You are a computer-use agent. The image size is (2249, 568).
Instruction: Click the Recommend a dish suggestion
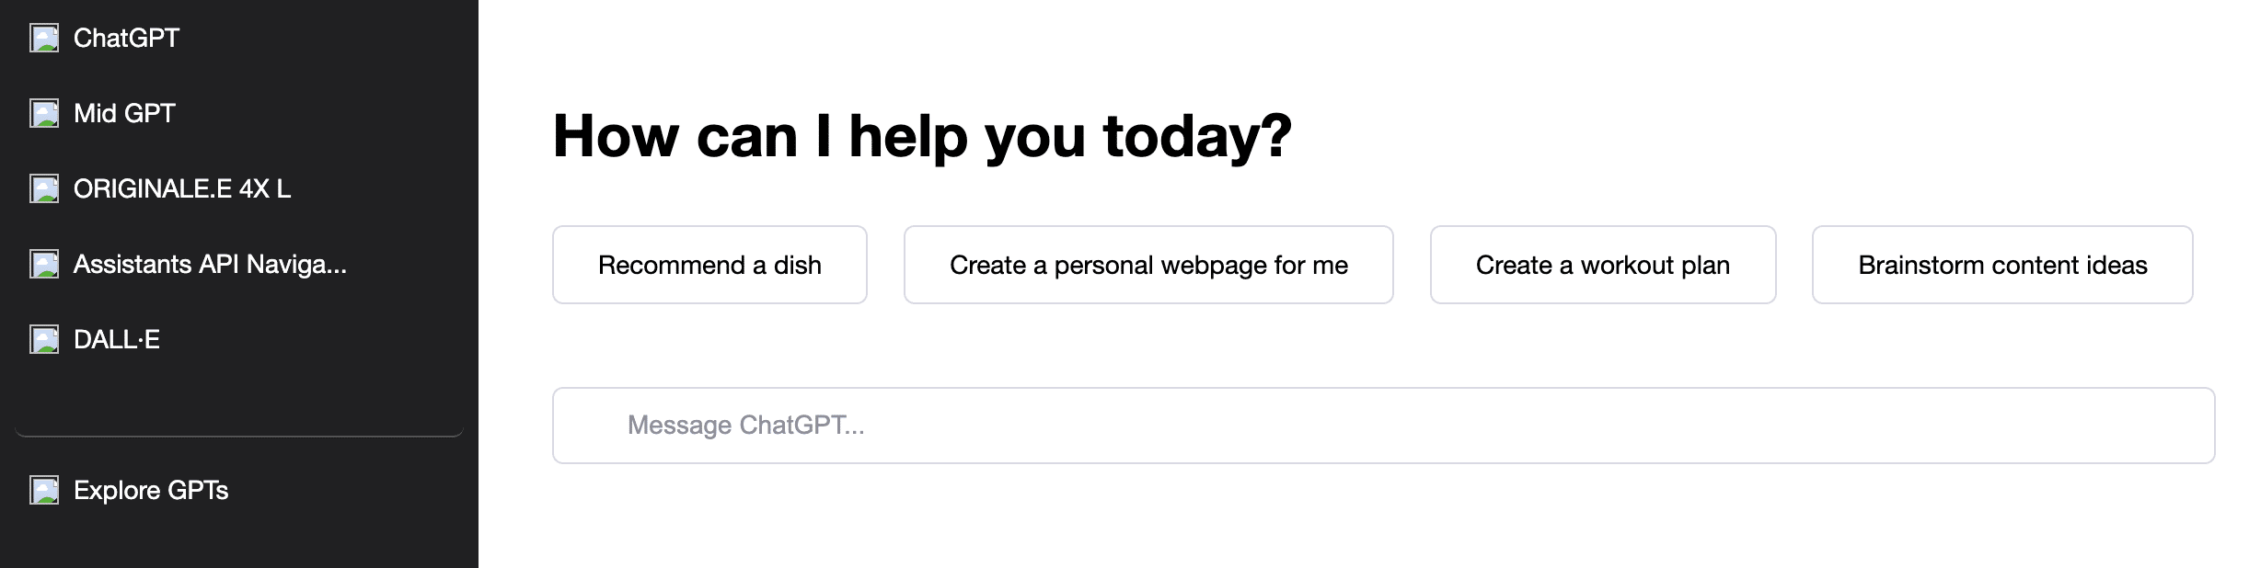[x=709, y=265]
